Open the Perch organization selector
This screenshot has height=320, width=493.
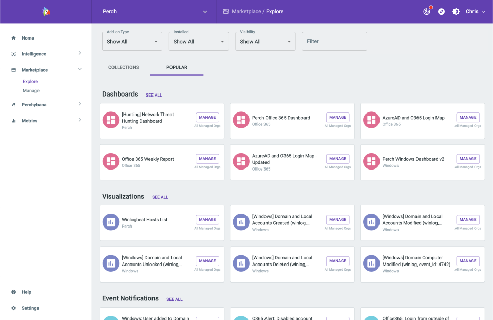[x=155, y=12]
